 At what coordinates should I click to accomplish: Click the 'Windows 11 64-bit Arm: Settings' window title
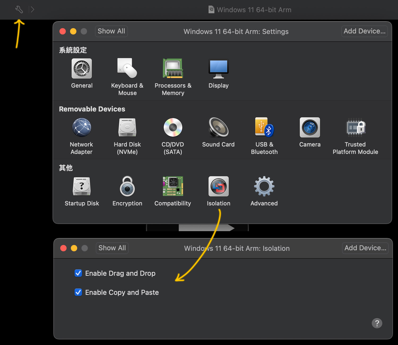click(x=236, y=32)
